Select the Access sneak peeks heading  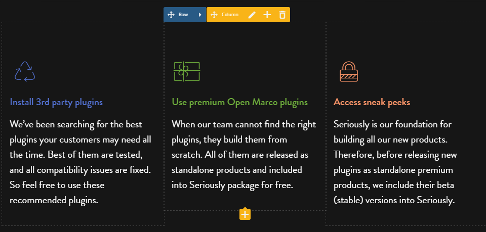click(x=372, y=102)
